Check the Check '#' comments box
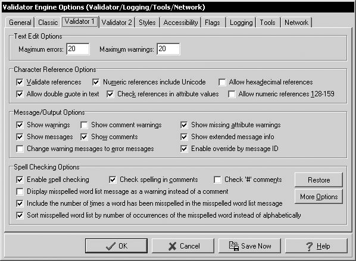This screenshot has width=356, height=261. click(x=217, y=180)
